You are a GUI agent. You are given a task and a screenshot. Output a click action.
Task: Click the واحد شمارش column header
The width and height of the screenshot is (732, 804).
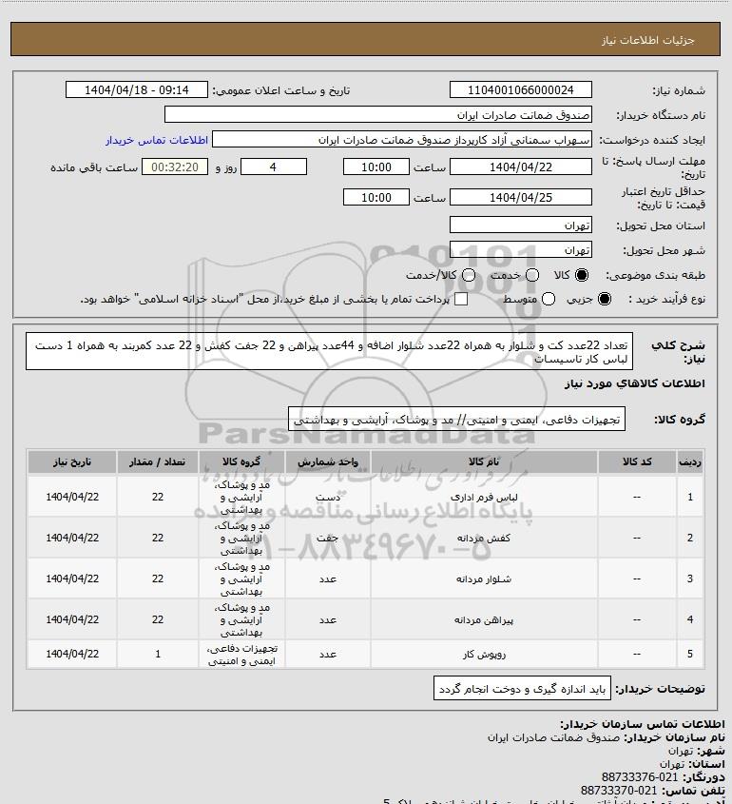[328, 462]
